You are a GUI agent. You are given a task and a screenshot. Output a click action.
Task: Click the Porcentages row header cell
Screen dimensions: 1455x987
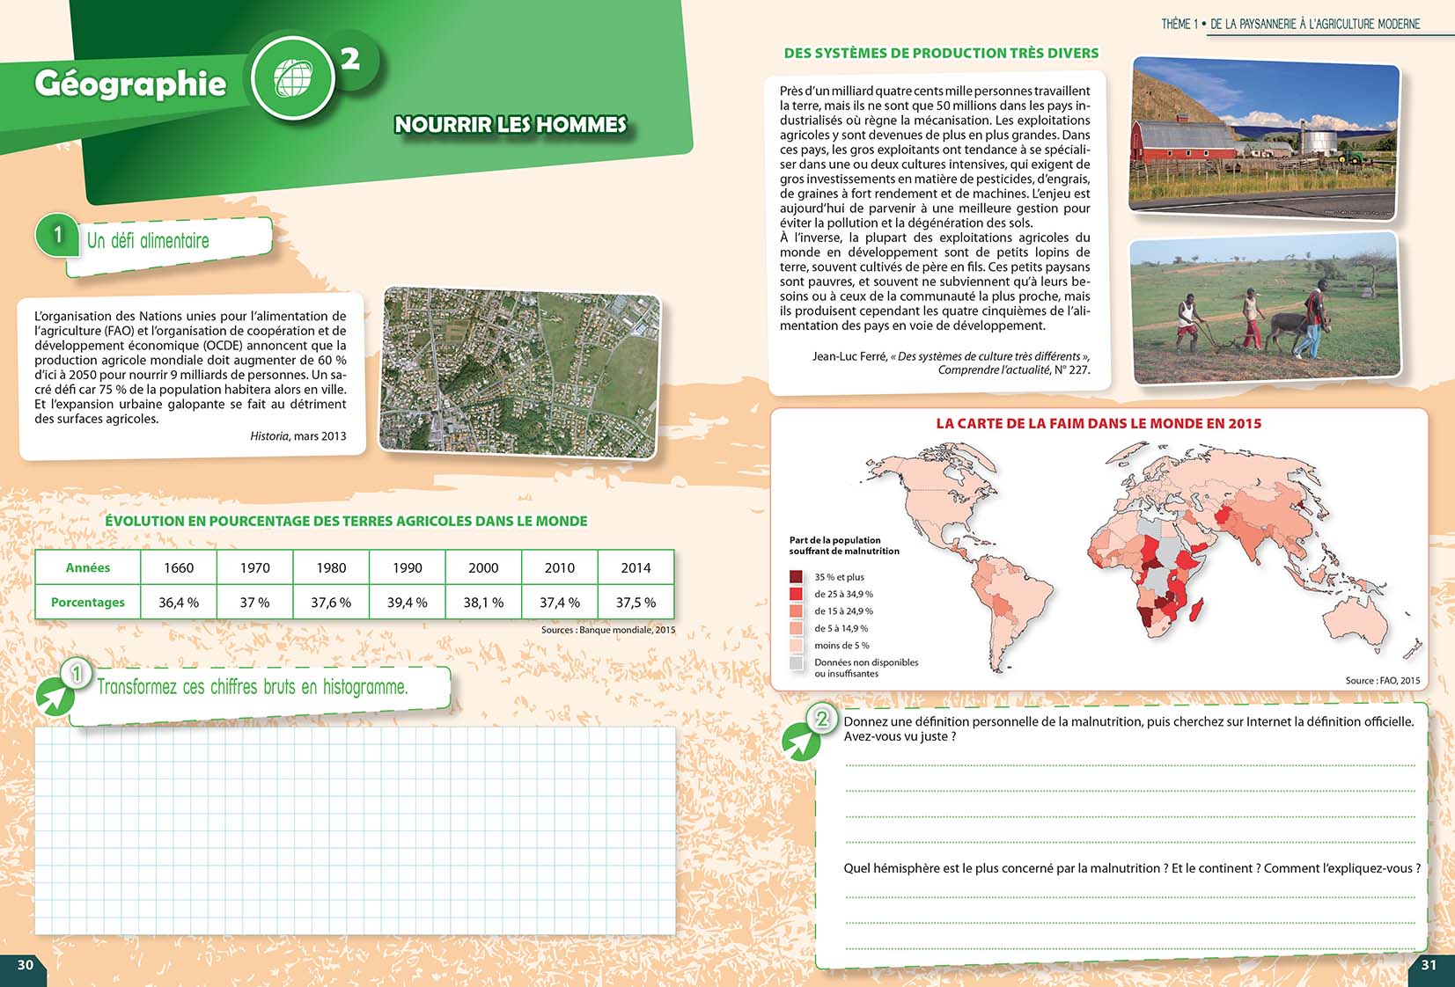pos(88,603)
